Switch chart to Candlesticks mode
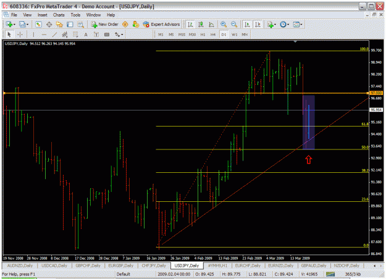Viewport: 386px width, 279px height. click(201, 24)
